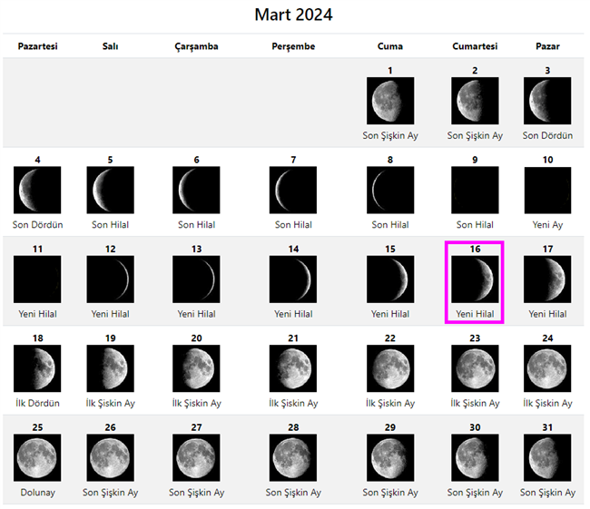Select the moon image for day 6
590x509 pixels.
tap(196, 190)
